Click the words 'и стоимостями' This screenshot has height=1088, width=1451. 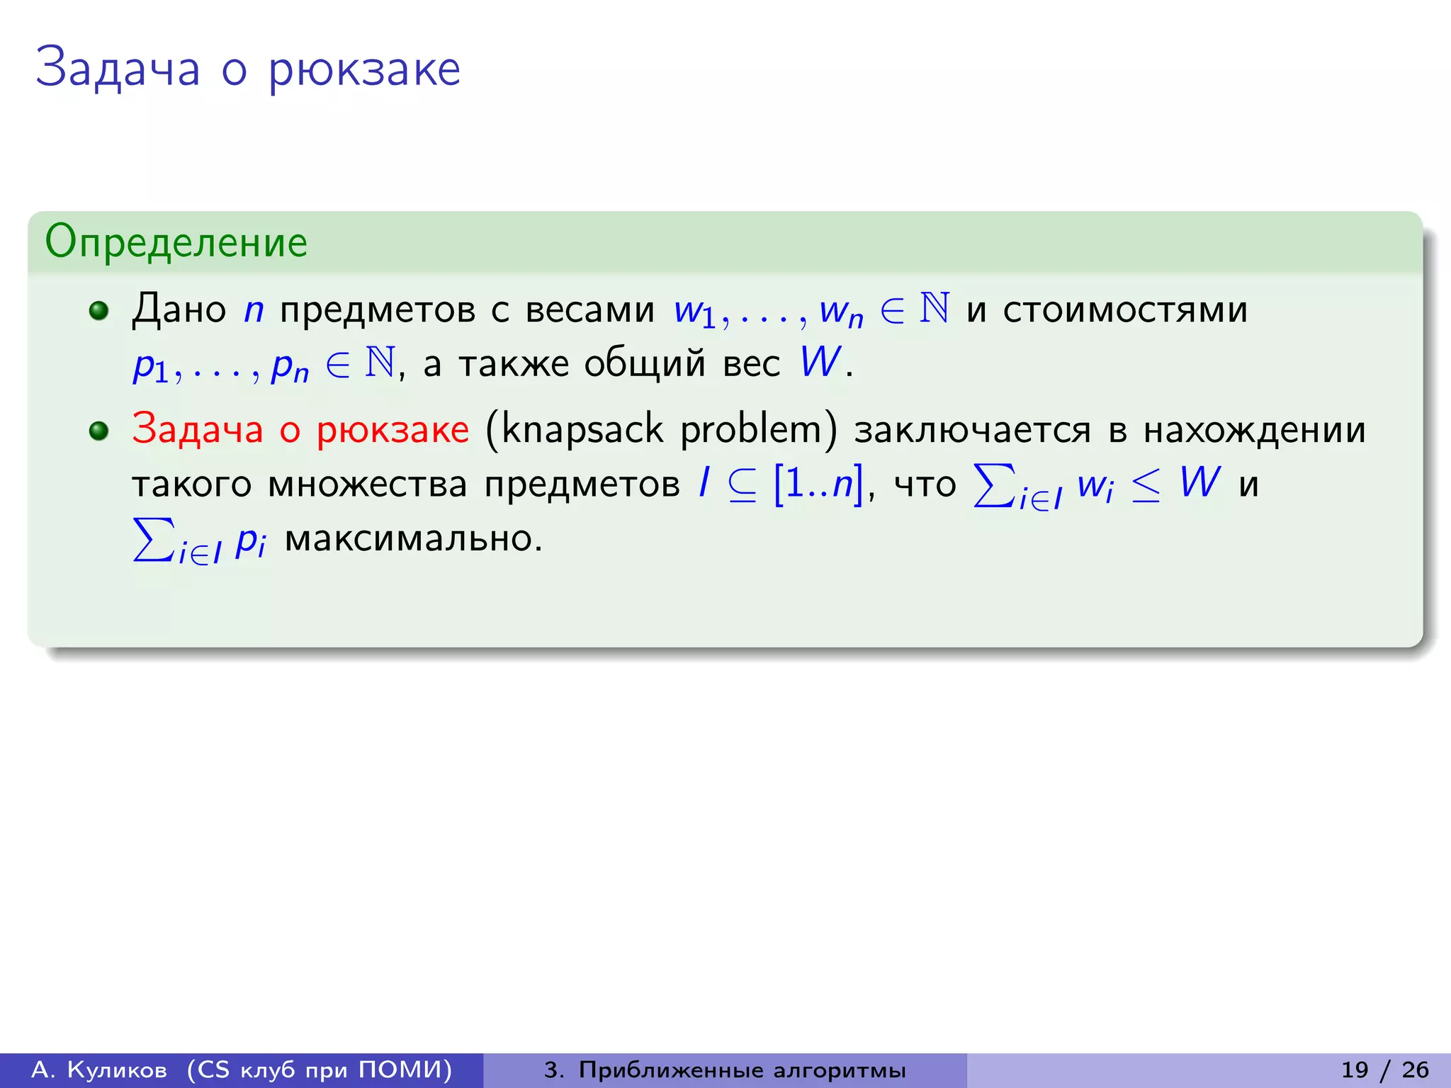(x=1107, y=310)
